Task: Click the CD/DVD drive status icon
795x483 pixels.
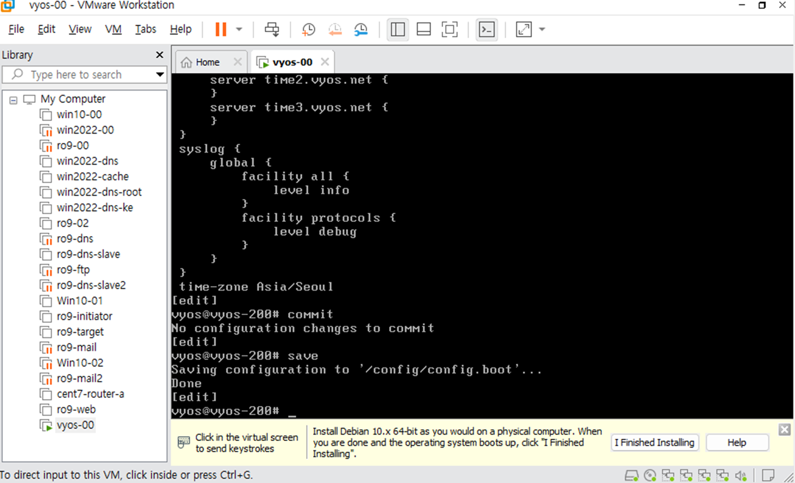Action: point(650,475)
